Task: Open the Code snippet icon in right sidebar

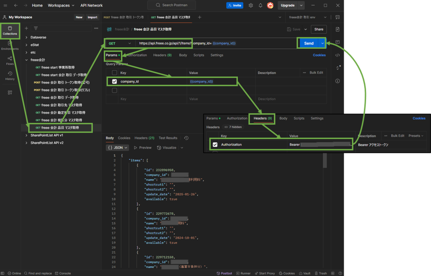Action: (x=337, y=55)
